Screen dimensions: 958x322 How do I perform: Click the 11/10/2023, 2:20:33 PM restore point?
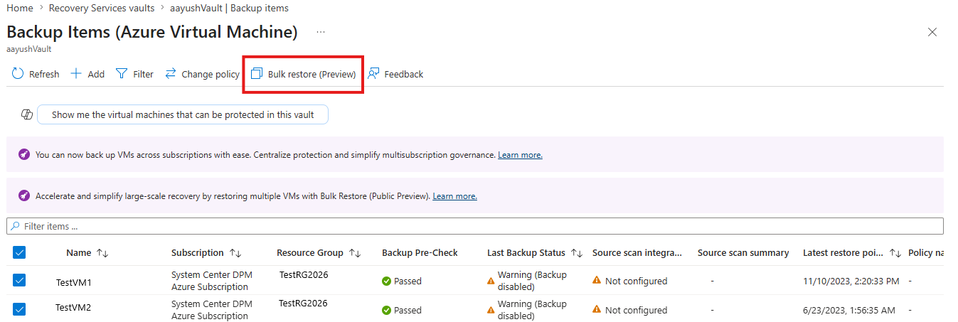(x=851, y=281)
